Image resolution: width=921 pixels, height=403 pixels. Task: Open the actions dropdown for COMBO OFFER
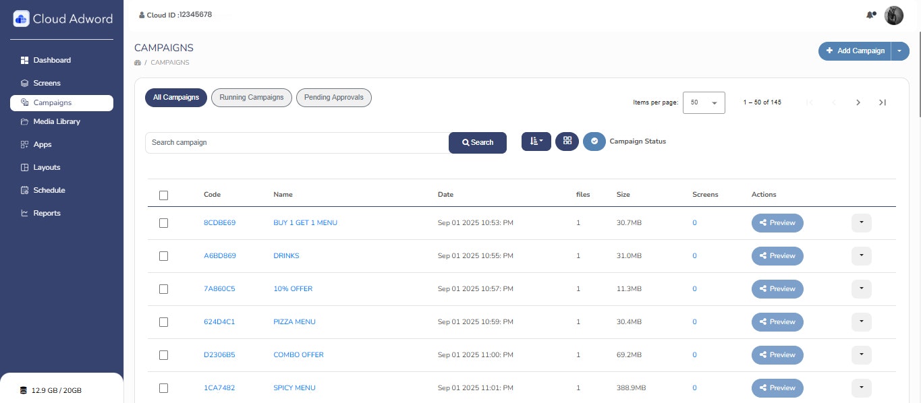point(862,355)
